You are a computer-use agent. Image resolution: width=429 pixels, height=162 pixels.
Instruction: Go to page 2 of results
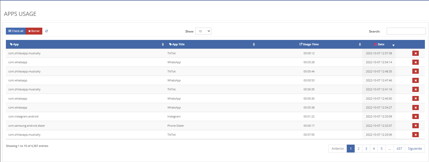click(x=358, y=148)
